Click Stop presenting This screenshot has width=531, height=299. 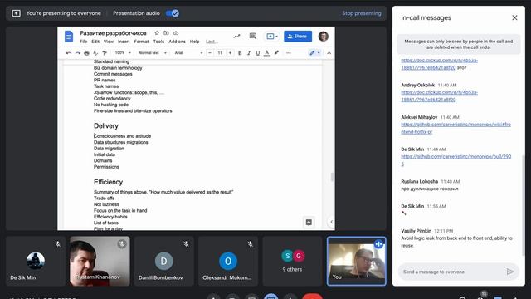click(362, 13)
